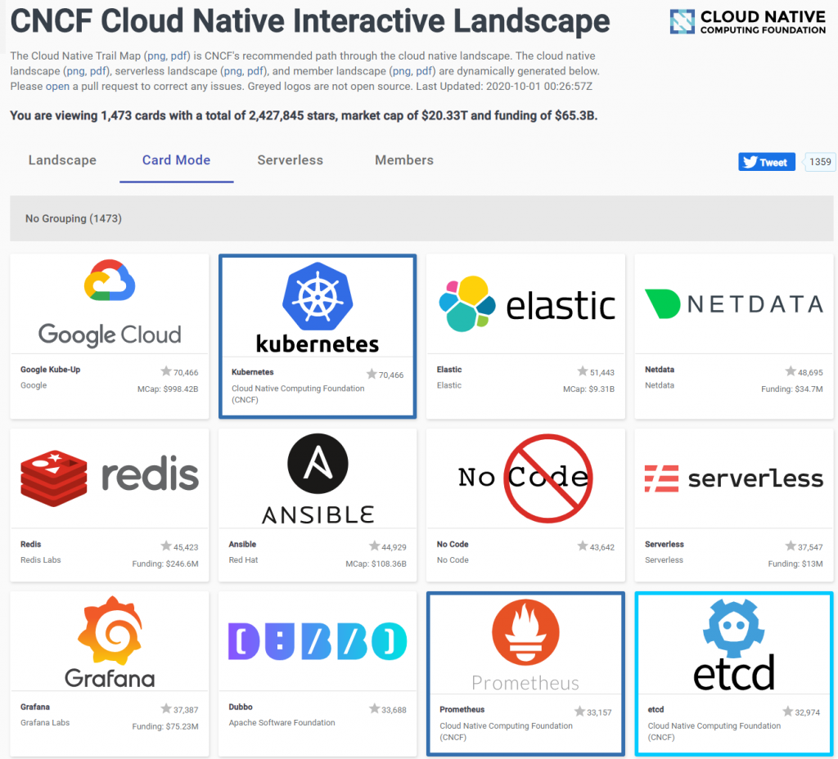Click the Google Cloud logo
The height and width of the screenshot is (759, 838).
[110, 303]
